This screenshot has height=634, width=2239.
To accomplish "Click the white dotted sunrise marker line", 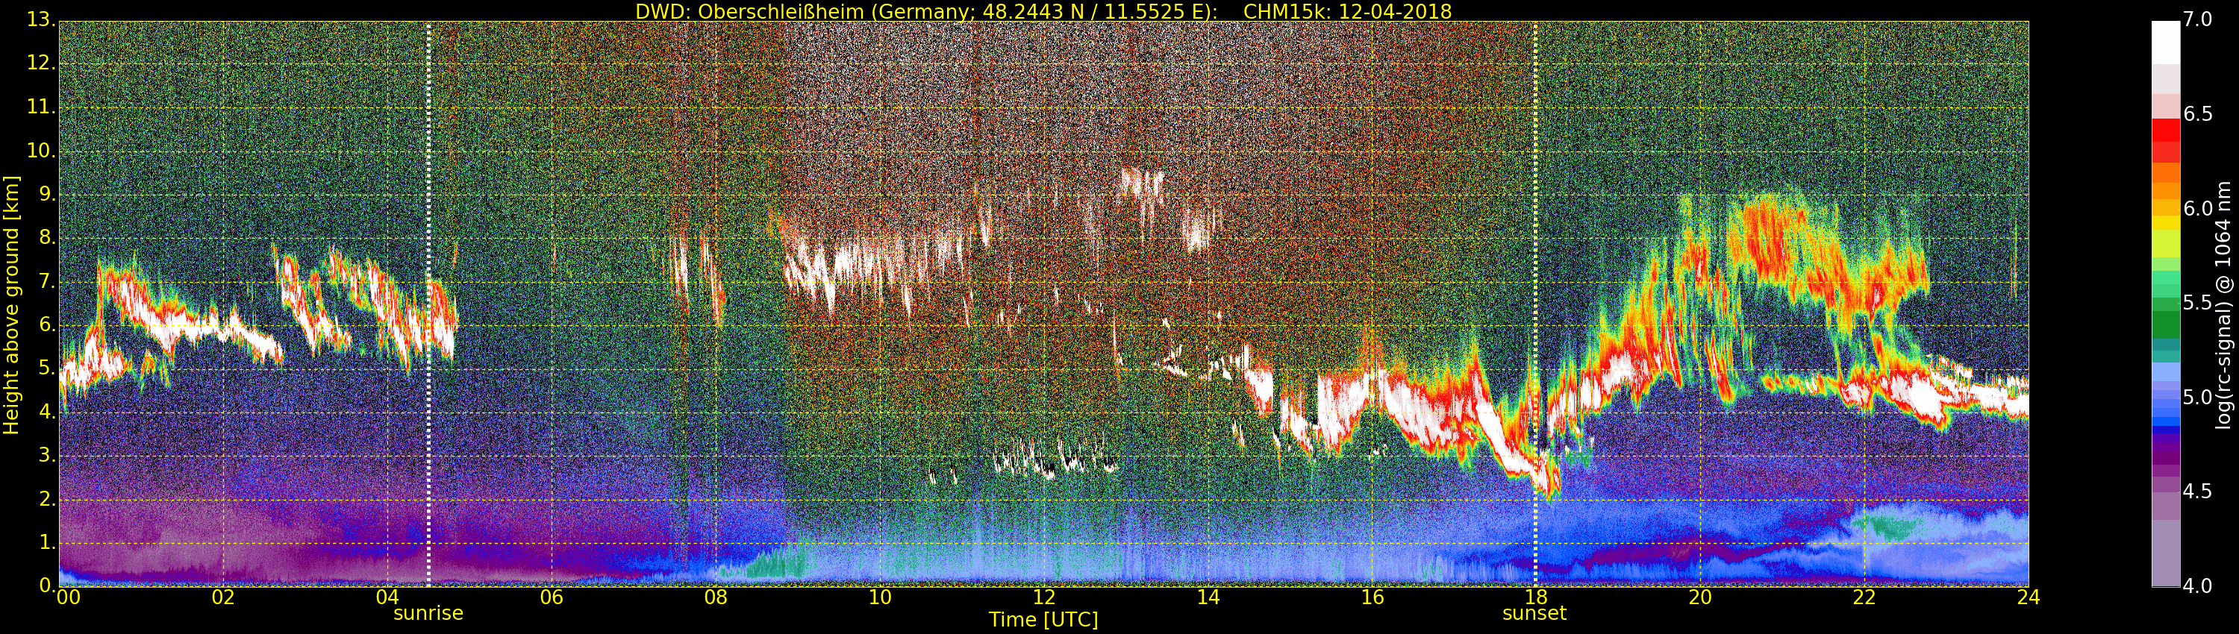I will 428,304.
